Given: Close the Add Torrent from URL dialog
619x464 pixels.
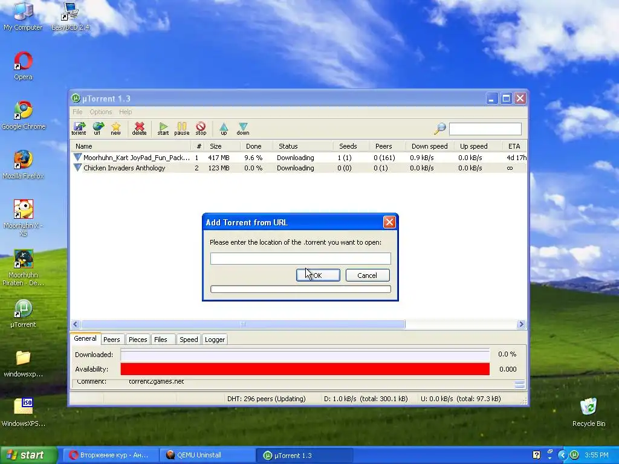Looking at the screenshot, I should coord(389,222).
